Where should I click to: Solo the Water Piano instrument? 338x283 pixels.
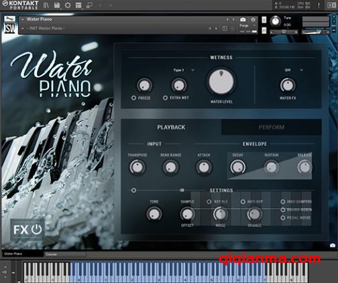coord(264,20)
